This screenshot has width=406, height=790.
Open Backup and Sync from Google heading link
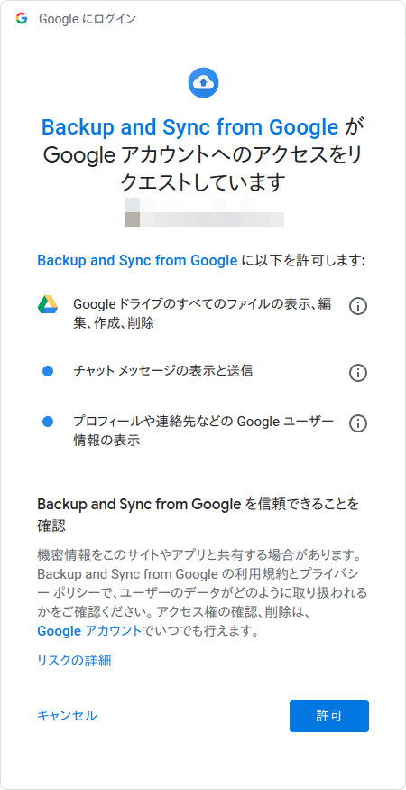coord(189,127)
